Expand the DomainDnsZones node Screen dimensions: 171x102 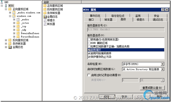click(x=14, y=33)
